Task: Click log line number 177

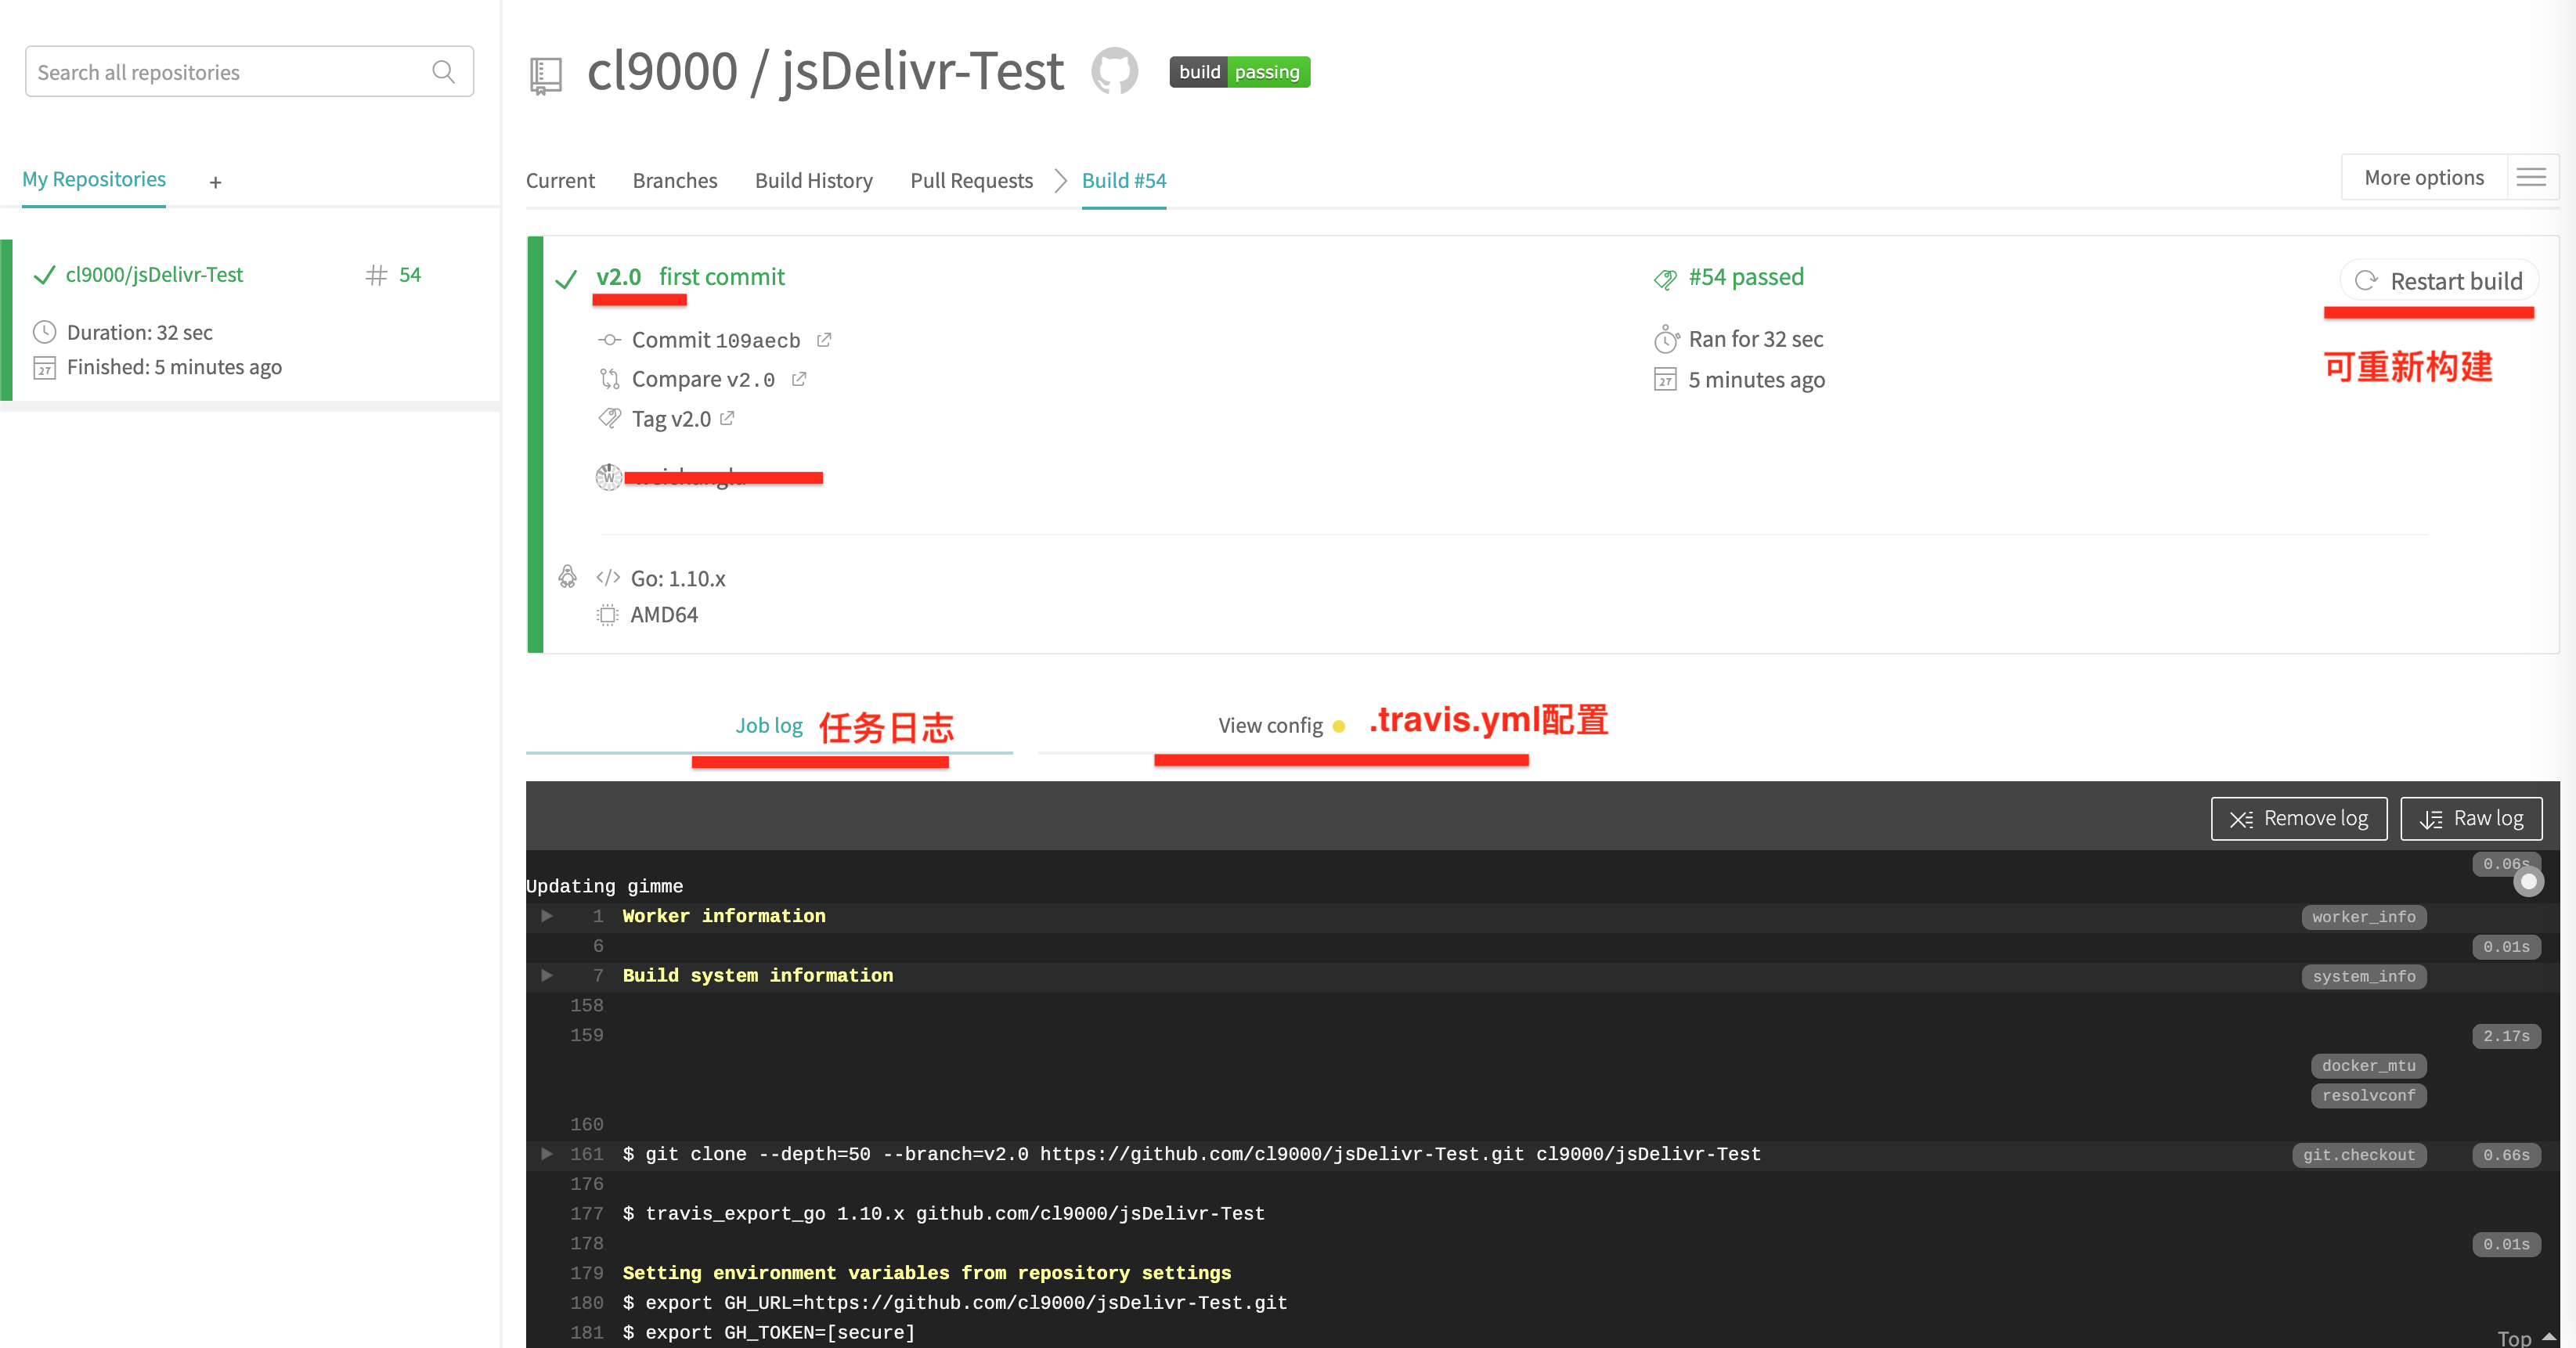Action: (587, 1214)
